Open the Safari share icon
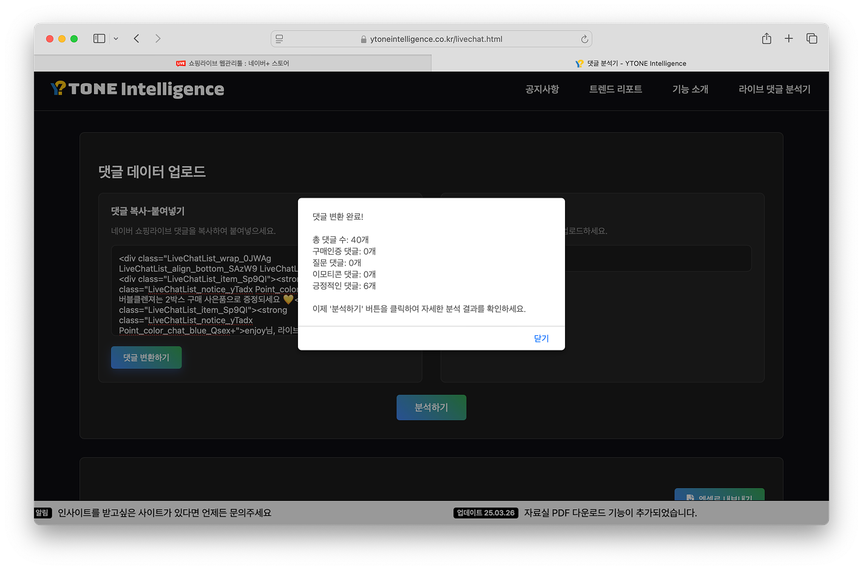Screen dimensions: 863x570 tap(767, 38)
